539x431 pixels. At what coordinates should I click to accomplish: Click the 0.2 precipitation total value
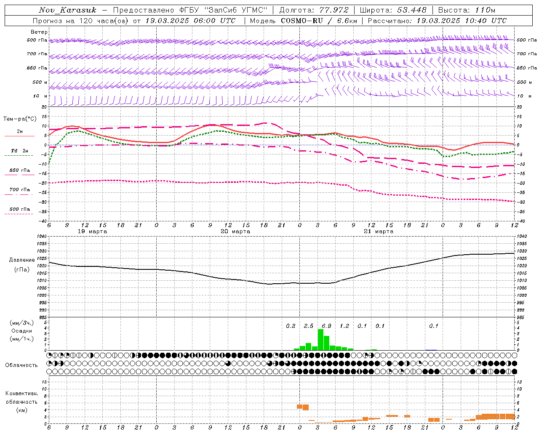291,326
